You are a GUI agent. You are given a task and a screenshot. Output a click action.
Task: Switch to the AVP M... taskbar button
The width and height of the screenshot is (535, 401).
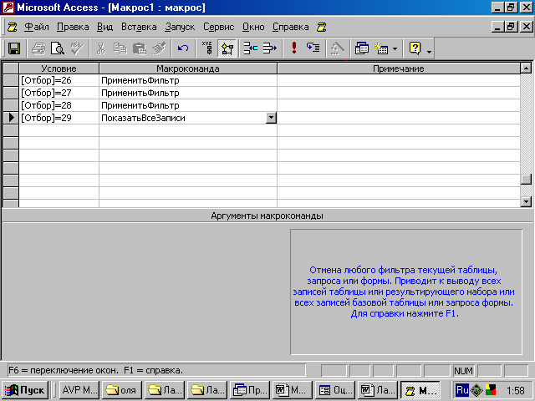79,390
